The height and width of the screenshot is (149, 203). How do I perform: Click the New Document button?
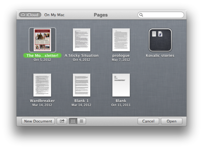tap(38, 121)
